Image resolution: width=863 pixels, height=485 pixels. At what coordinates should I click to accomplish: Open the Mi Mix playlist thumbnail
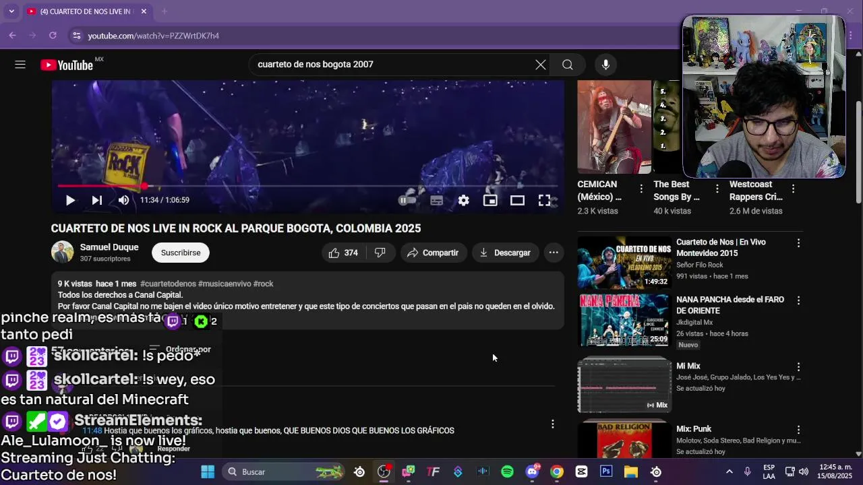(x=624, y=384)
